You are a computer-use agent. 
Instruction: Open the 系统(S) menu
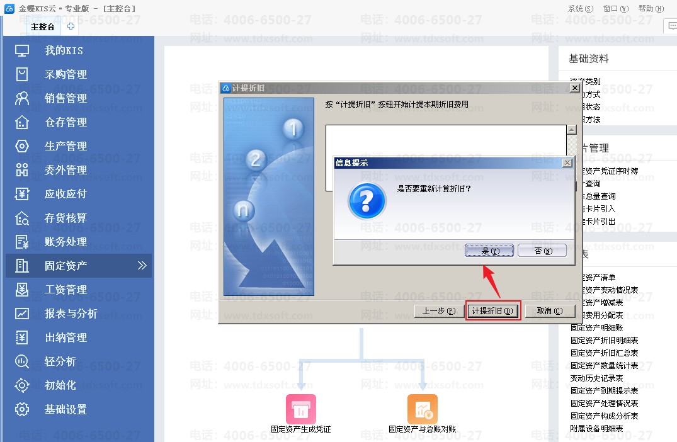point(581,9)
